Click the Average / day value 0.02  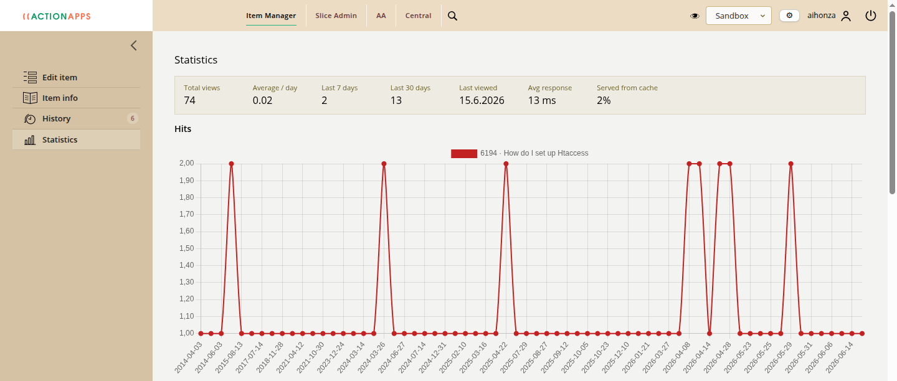tap(263, 100)
